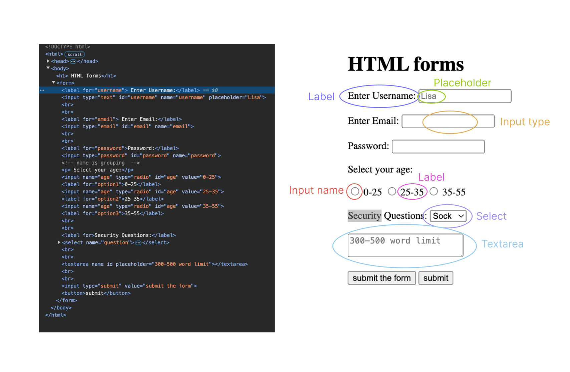Viewport: 570px width, 372px height.
Task: Focus the Password input field
Action: coord(438,147)
